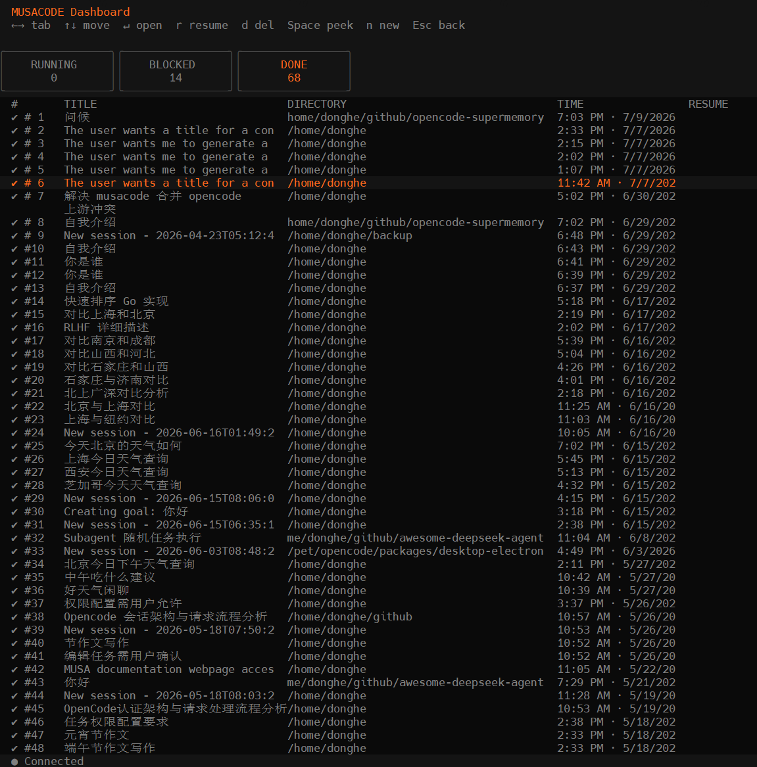Open session OpenCode认证架构与请求处理流程分析
The image size is (757, 767).
coord(378,709)
